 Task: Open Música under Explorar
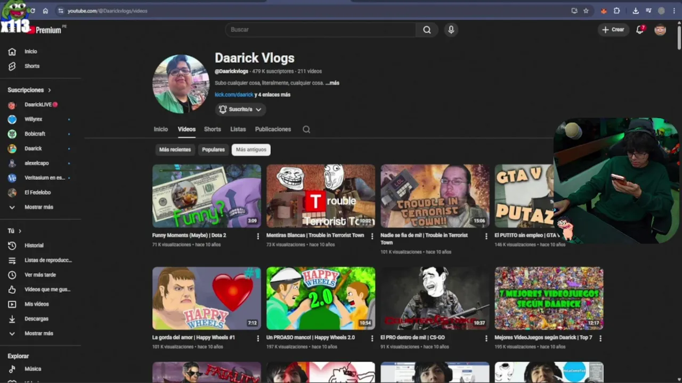coord(33,369)
